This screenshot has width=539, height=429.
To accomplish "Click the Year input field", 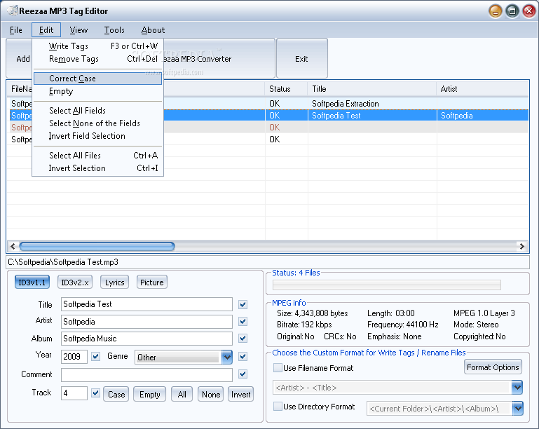I will (x=74, y=357).
